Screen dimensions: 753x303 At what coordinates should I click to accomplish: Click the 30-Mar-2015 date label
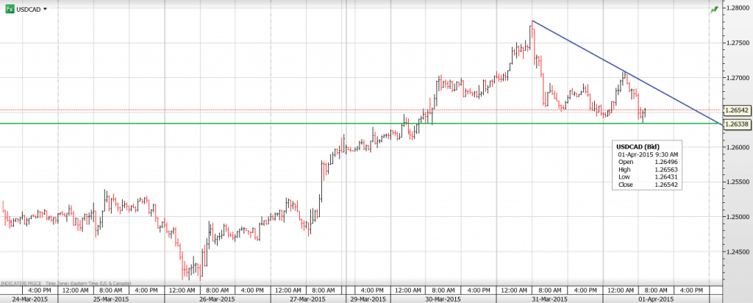click(x=444, y=299)
